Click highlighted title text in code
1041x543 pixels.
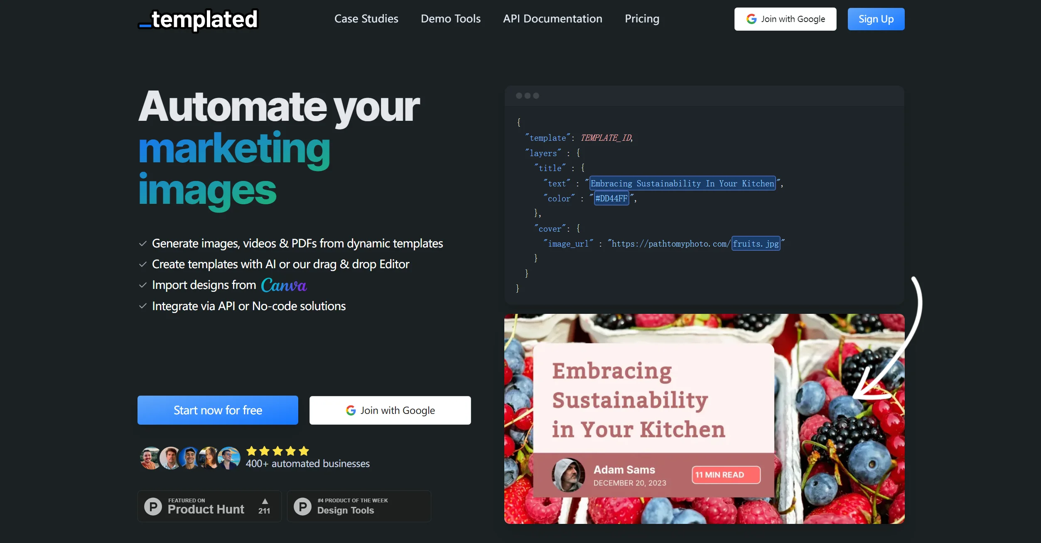(x=682, y=183)
